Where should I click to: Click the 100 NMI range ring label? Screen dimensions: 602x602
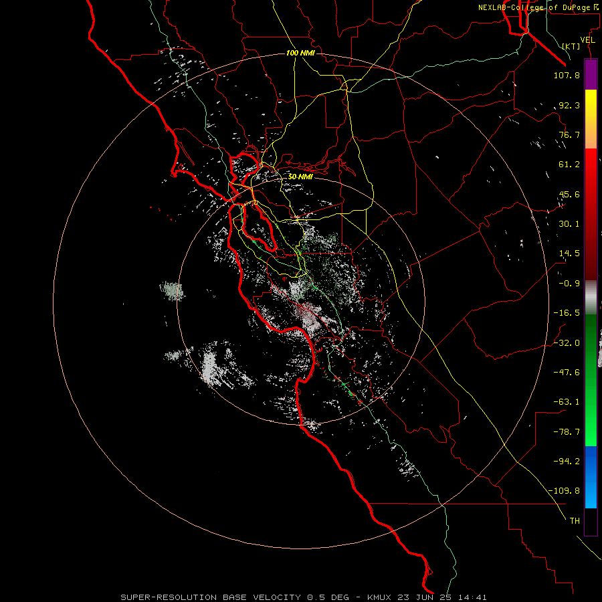coord(300,53)
